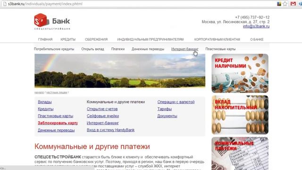Click the page icon in the address bar
Viewport: 302px width, 170px height.
coord(5,4)
